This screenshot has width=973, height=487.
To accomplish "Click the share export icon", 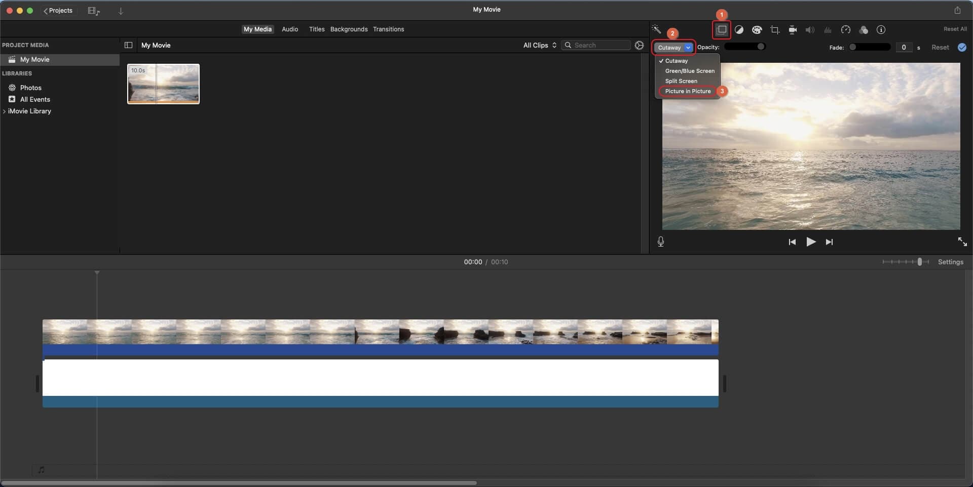I will tap(957, 10).
